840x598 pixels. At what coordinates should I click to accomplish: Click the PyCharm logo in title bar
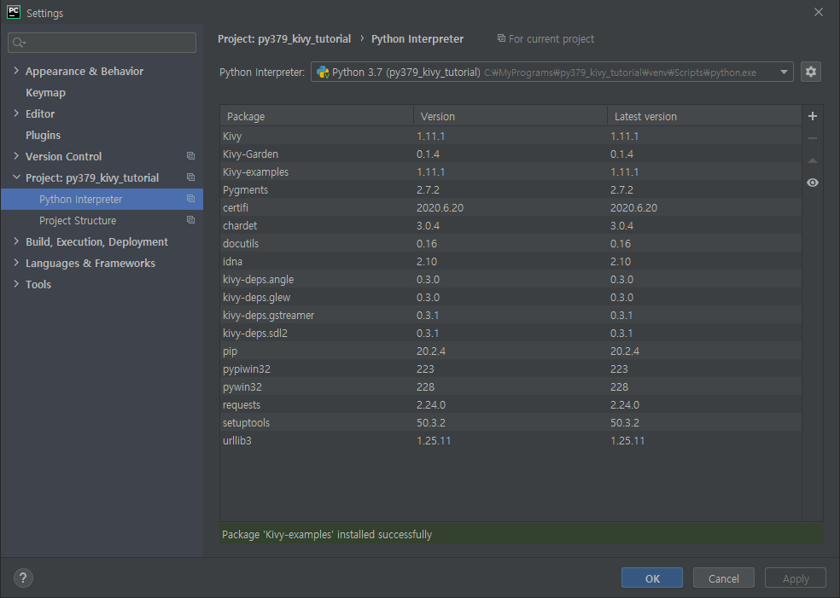tap(14, 12)
